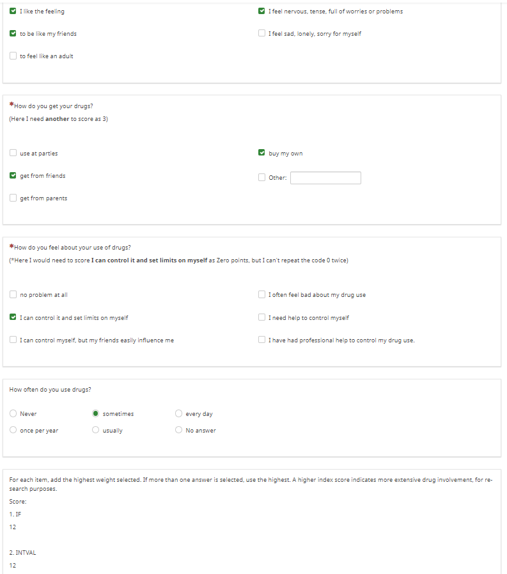Choose 'every day' frequency radio option
Image resolution: width=507 pixels, height=574 pixels.
[x=179, y=414]
